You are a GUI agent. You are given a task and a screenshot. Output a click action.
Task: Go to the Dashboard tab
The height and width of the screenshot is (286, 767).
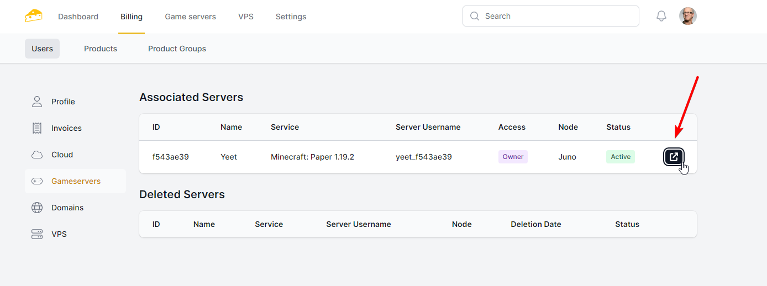(78, 17)
